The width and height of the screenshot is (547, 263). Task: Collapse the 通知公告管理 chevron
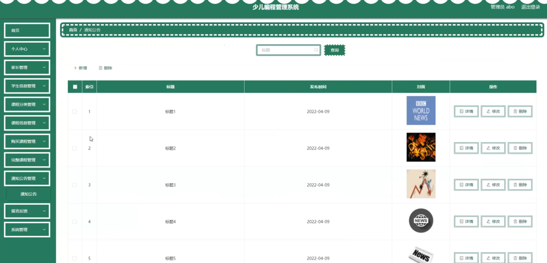[x=44, y=178]
